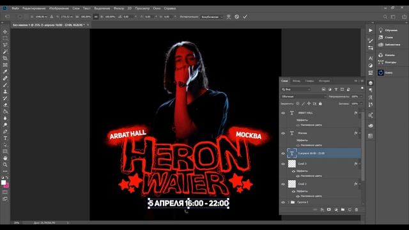Toggle maintain aspect ratio link in options bar
Viewport: 409px width, 230px height.
click(x=96, y=17)
